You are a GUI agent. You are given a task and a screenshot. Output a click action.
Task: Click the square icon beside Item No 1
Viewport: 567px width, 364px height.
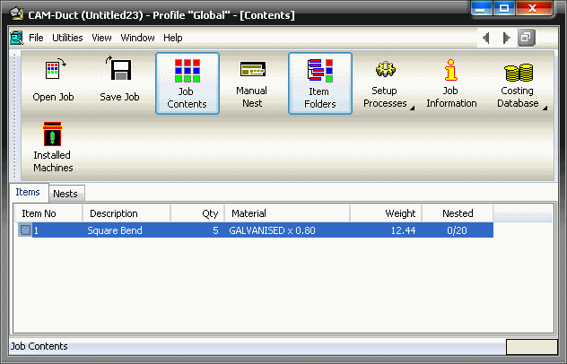[25, 230]
